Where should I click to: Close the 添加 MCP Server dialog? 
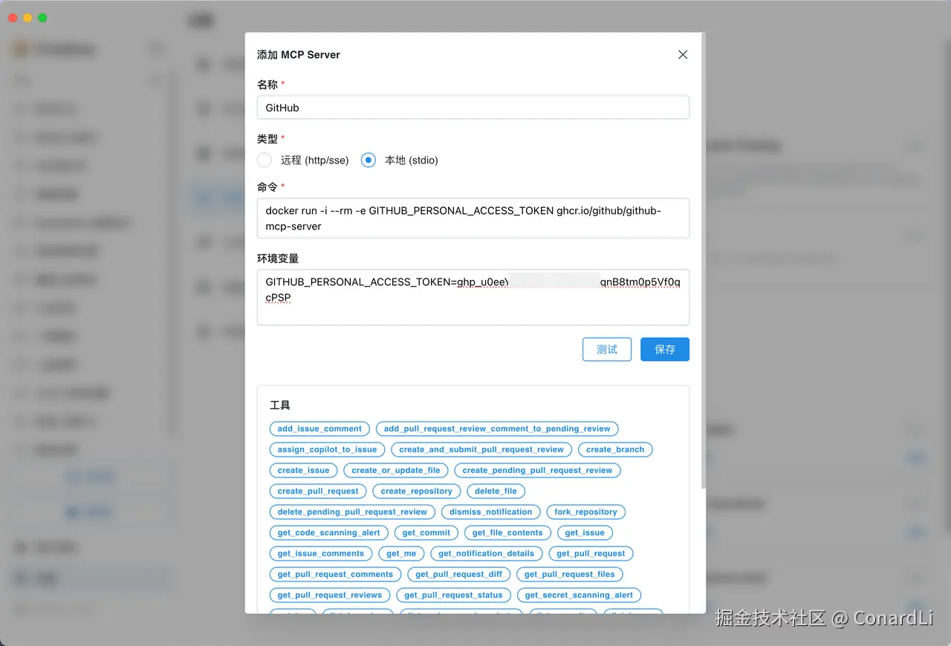coord(683,55)
